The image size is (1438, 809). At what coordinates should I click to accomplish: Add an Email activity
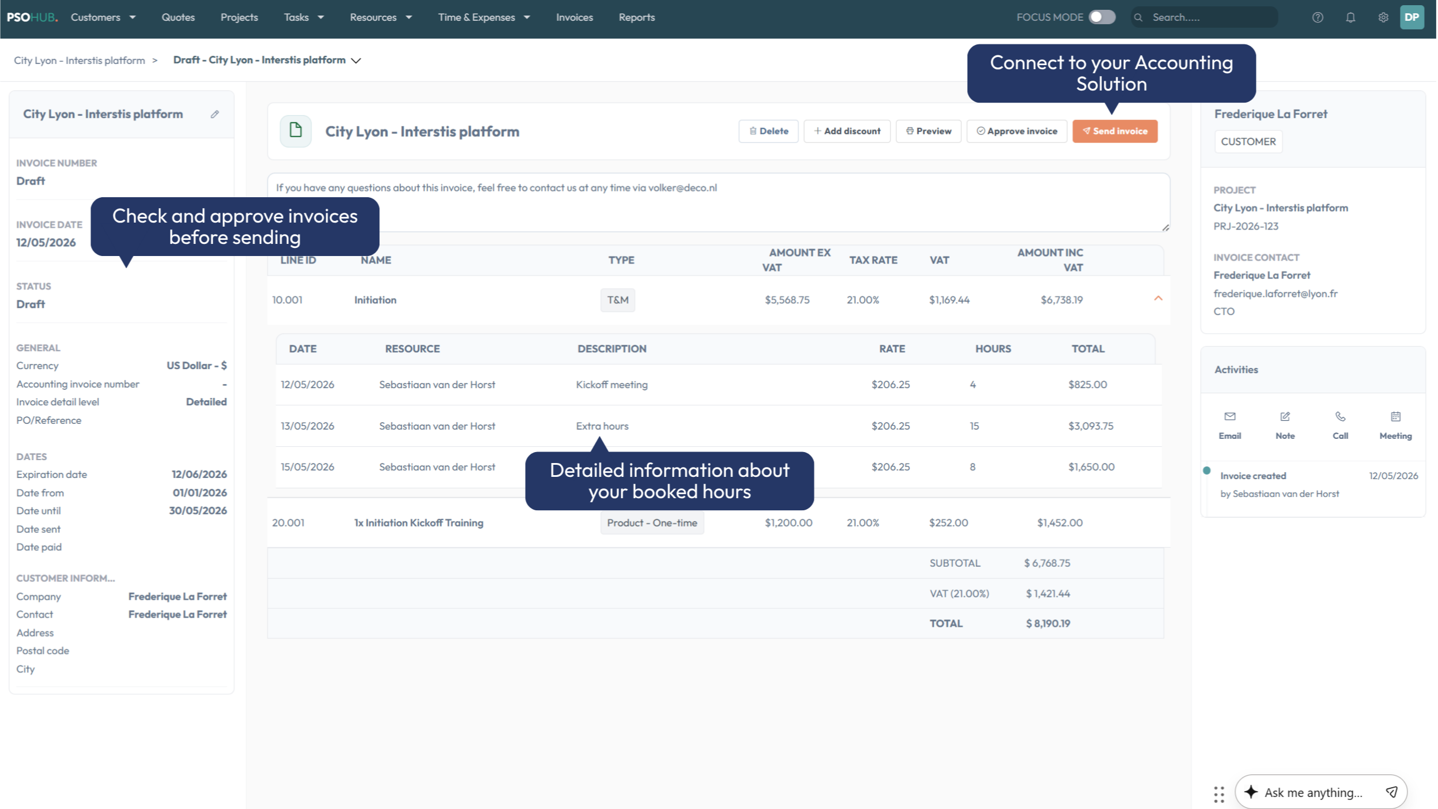(x=1230, y=426)
